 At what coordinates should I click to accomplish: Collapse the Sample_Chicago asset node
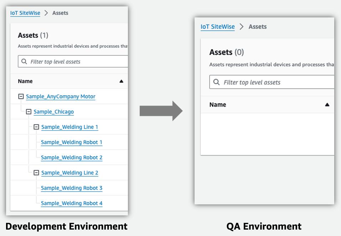29,112
